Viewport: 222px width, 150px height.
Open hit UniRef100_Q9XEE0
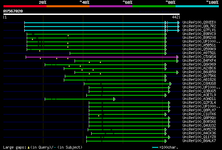199,23
